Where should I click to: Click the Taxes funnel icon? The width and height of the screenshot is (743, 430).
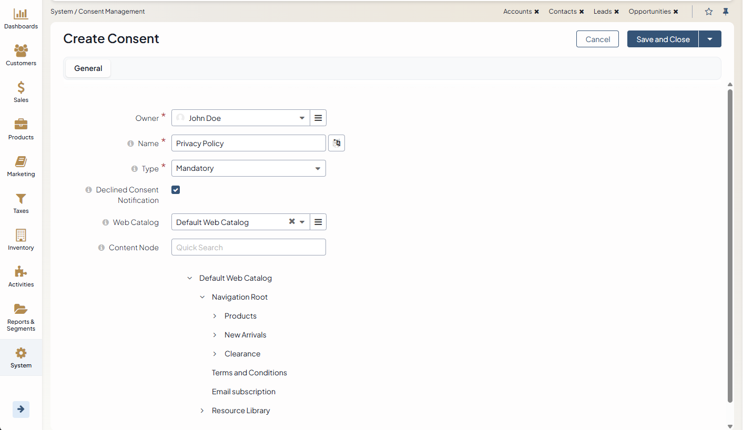(x=21, y=199)
